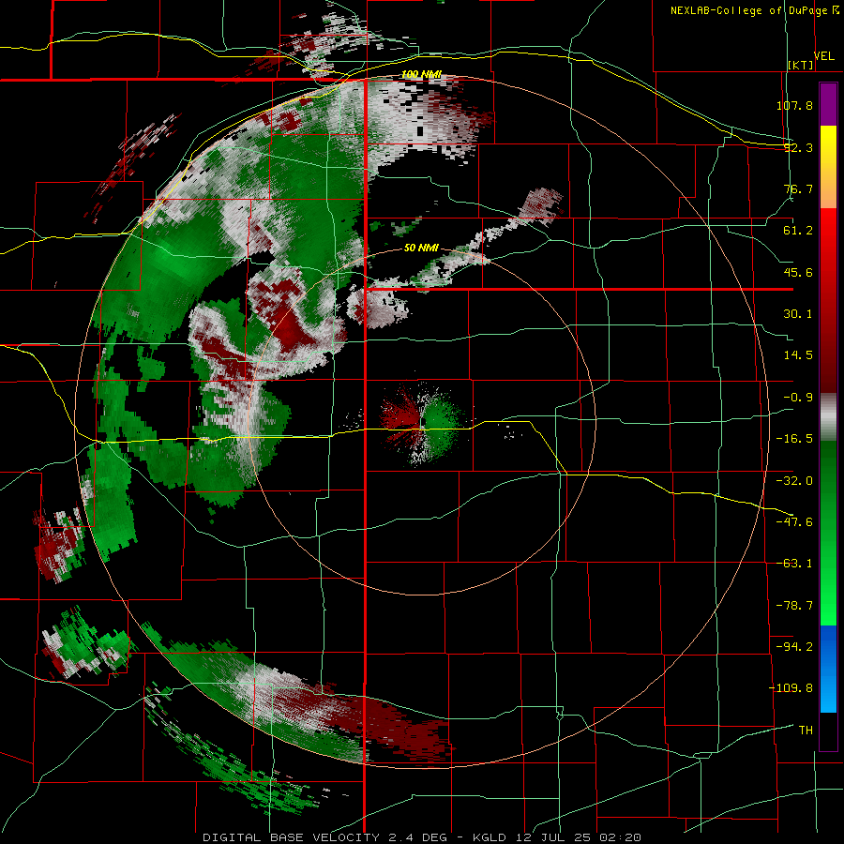
Task: Click the 100 NMI range ring label
Action: click(x=421, y=74)
